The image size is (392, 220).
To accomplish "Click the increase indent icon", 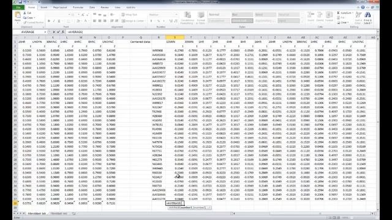I will point(117,21).
